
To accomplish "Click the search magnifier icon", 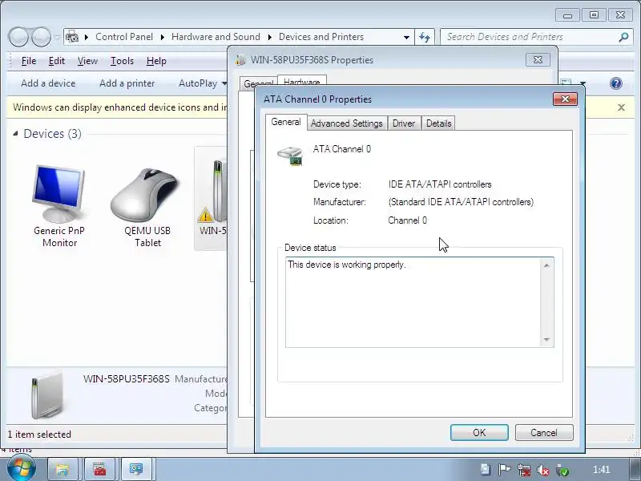I will (x=623, y=37).
